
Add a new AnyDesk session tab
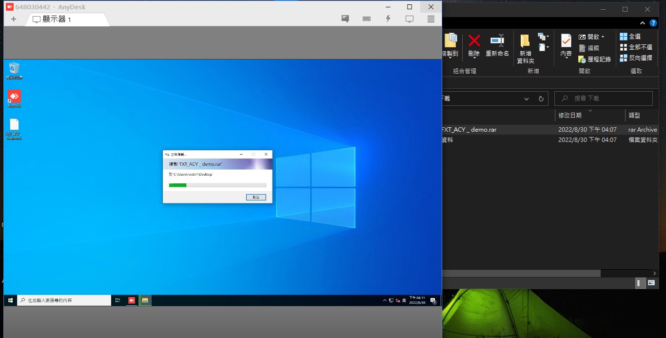(14, 19)
